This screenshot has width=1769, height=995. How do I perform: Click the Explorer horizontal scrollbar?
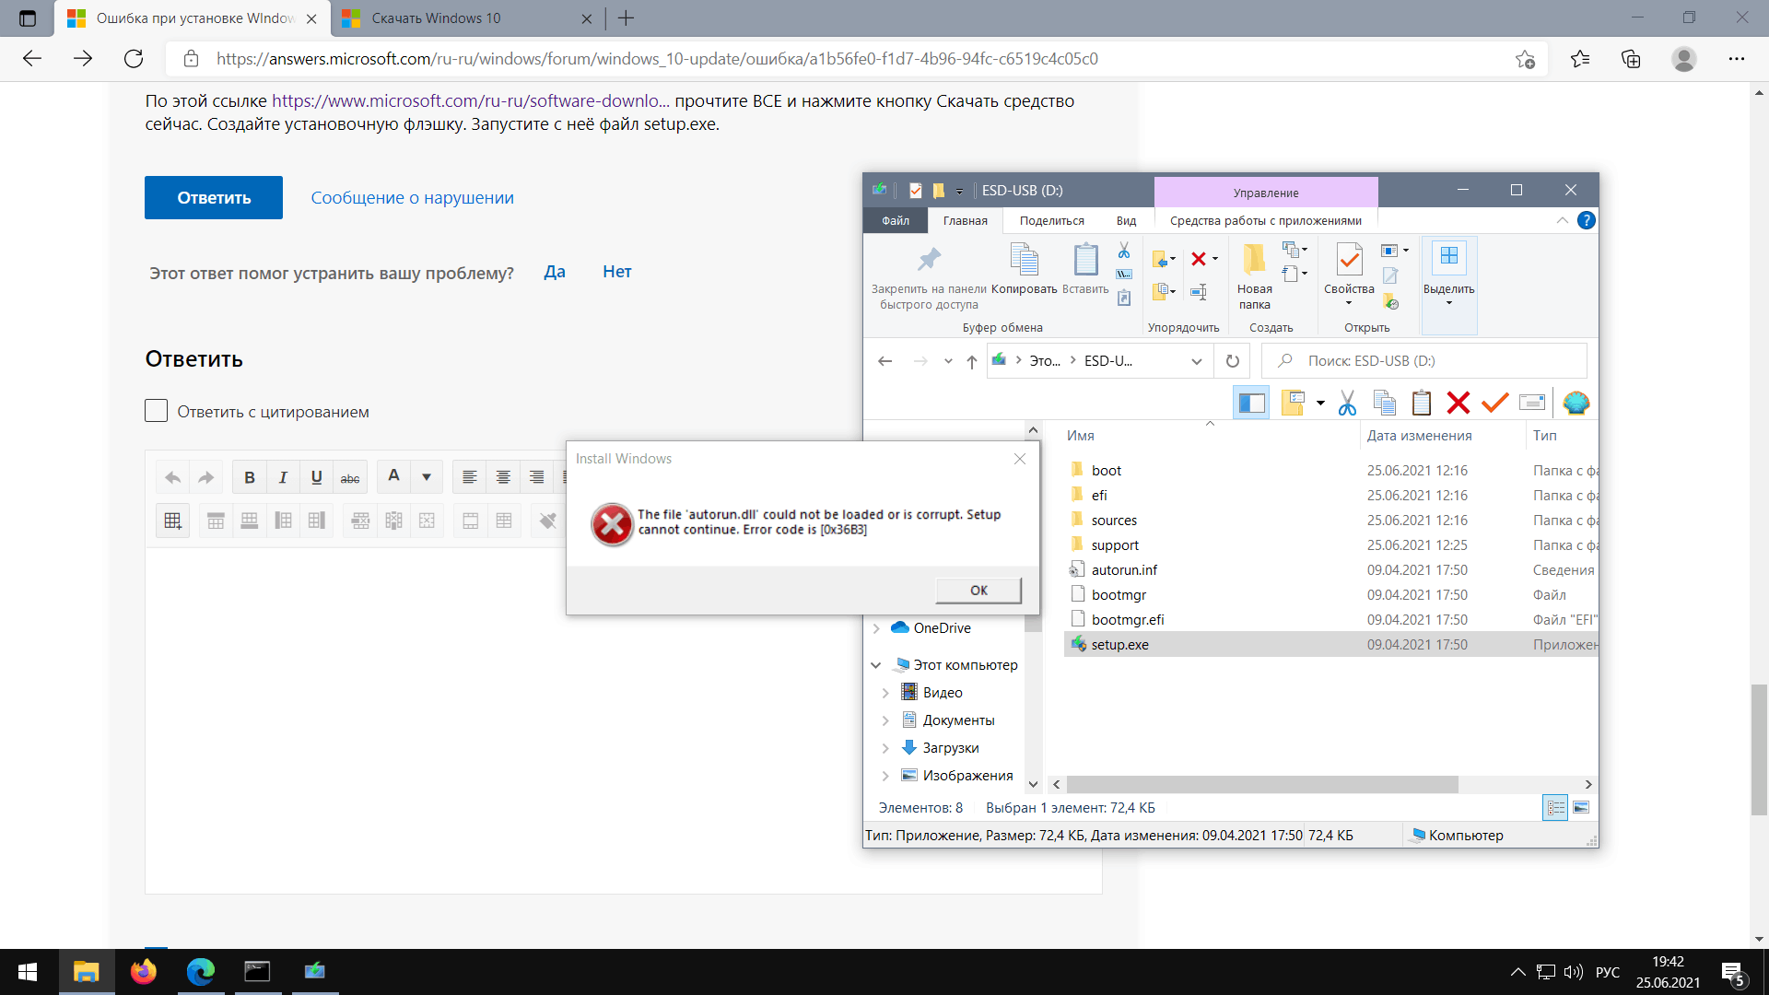1261,784
